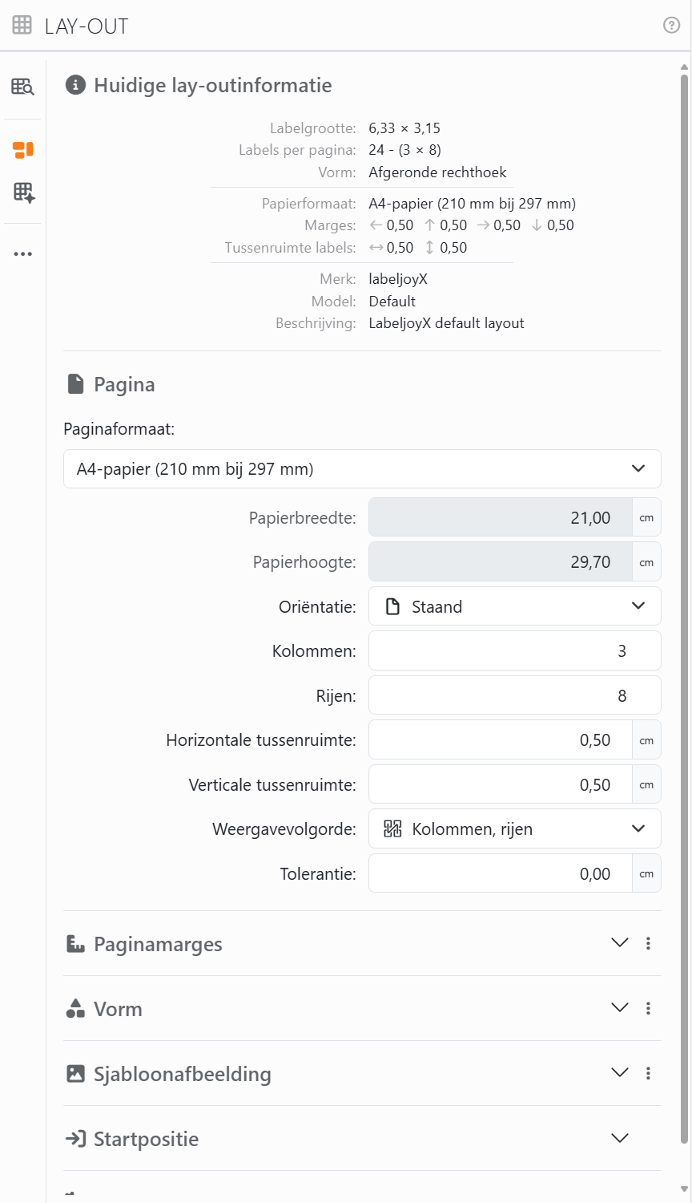This screenshot has height=1203, width=692.
Task: Click the Rijen input field
Action: click(515, 695)
